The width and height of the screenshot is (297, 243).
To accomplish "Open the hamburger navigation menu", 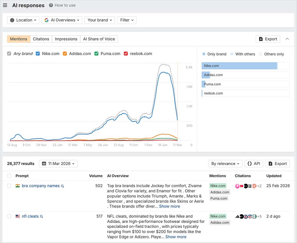I will (5, 5).
